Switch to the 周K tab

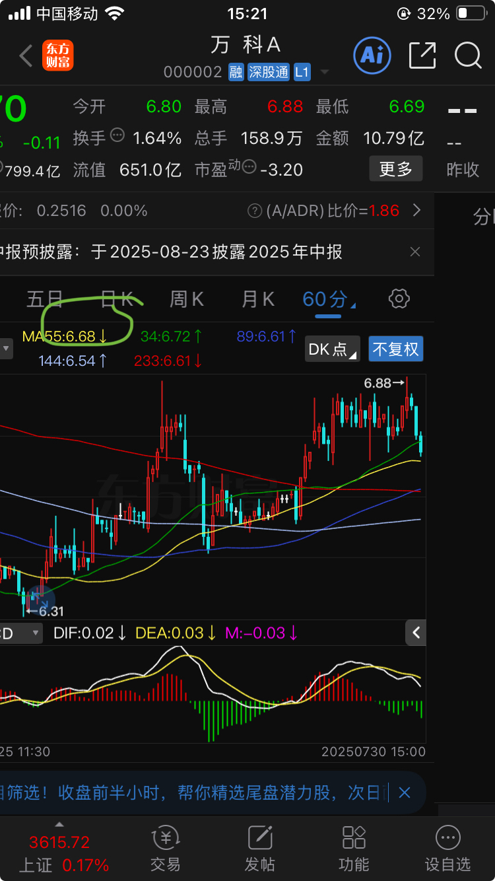coord(187,299)
